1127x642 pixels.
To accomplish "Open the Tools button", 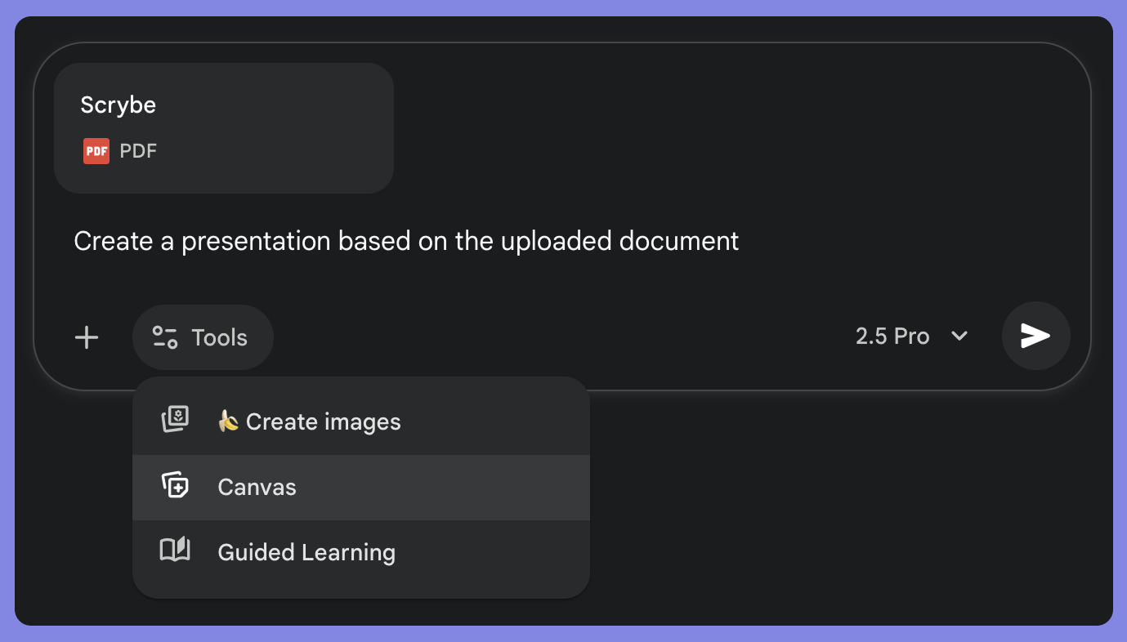I will [202, 337].
